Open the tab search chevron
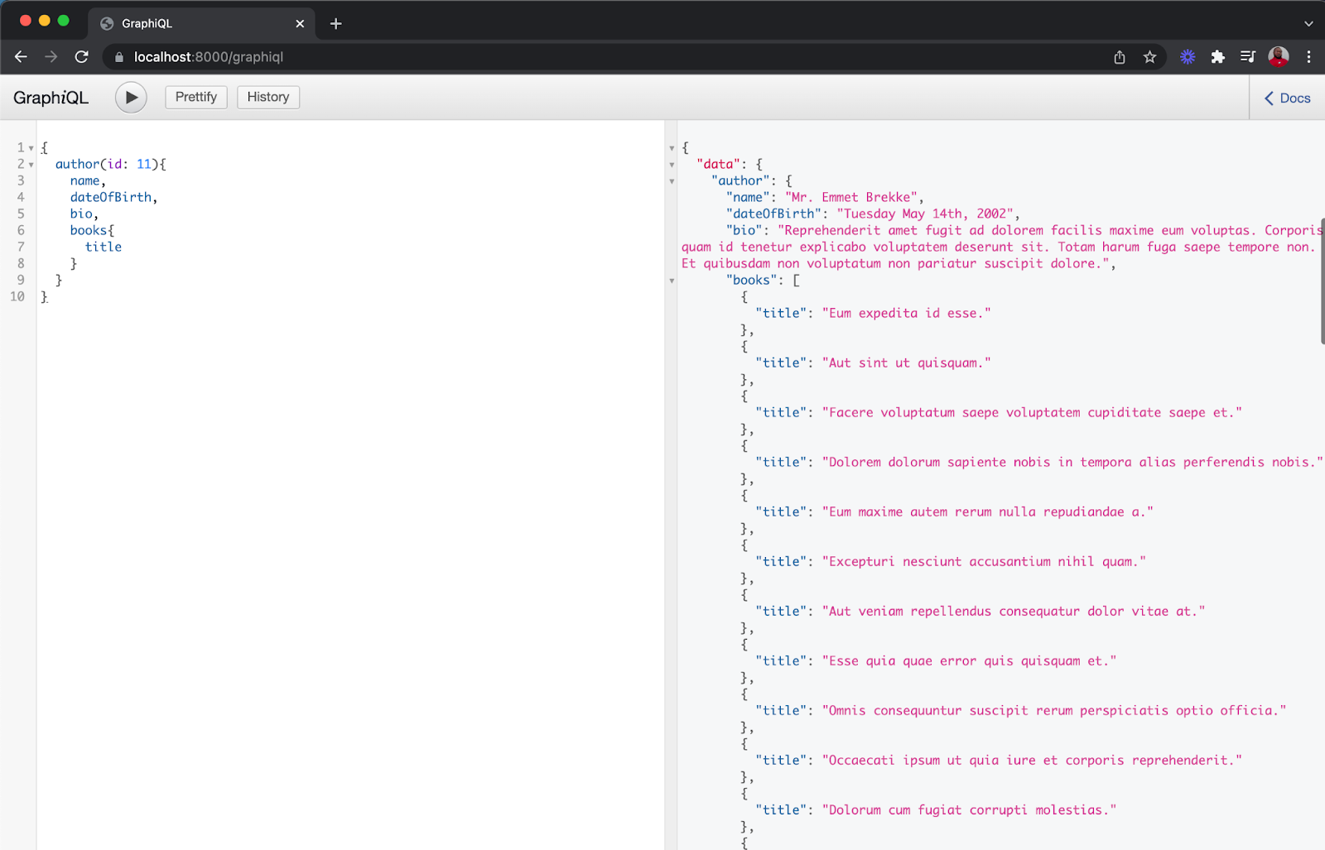 tap(1308, 24)
